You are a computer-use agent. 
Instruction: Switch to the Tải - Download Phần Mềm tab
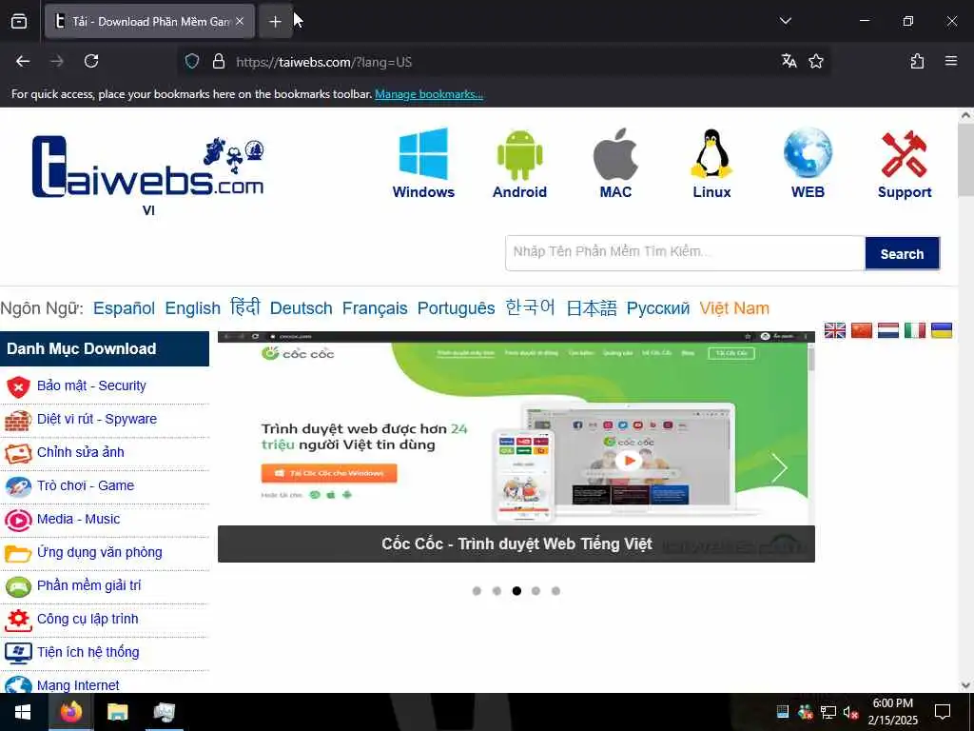click(x=149, y=22)
